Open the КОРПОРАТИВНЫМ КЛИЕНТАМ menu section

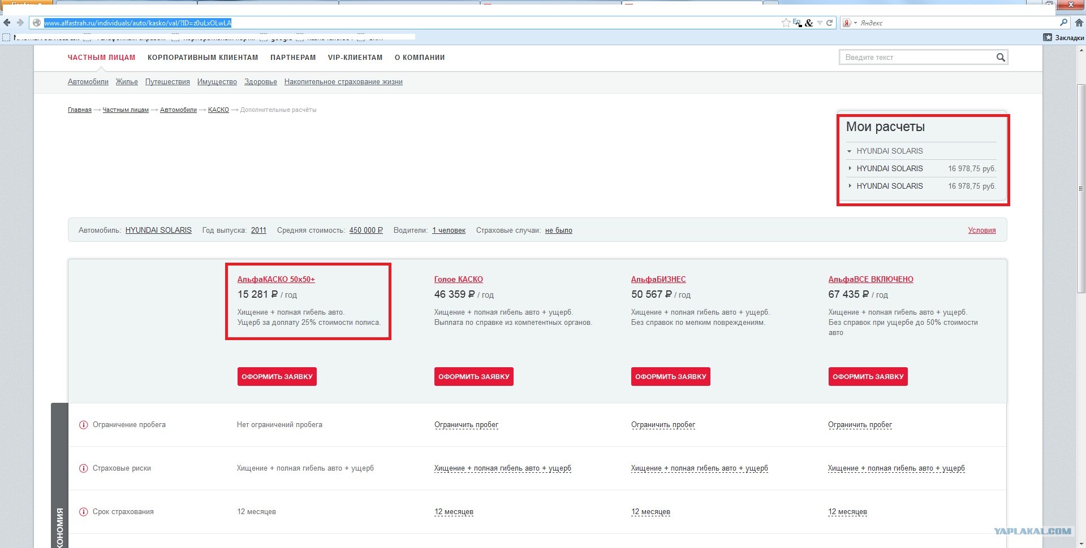203,58
